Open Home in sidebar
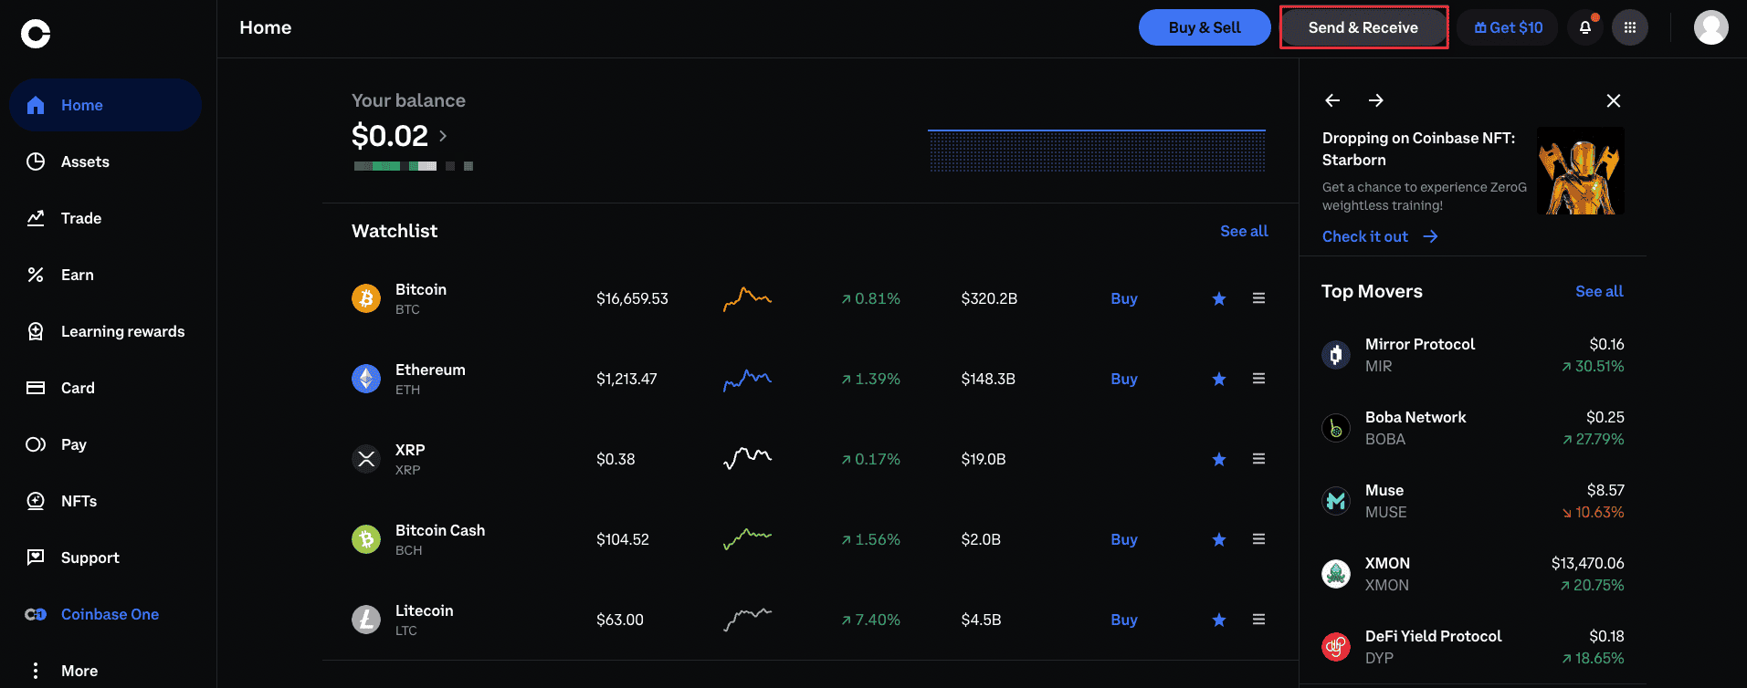The width and height of the screenshot is (1747, 688). pos(106,105)
